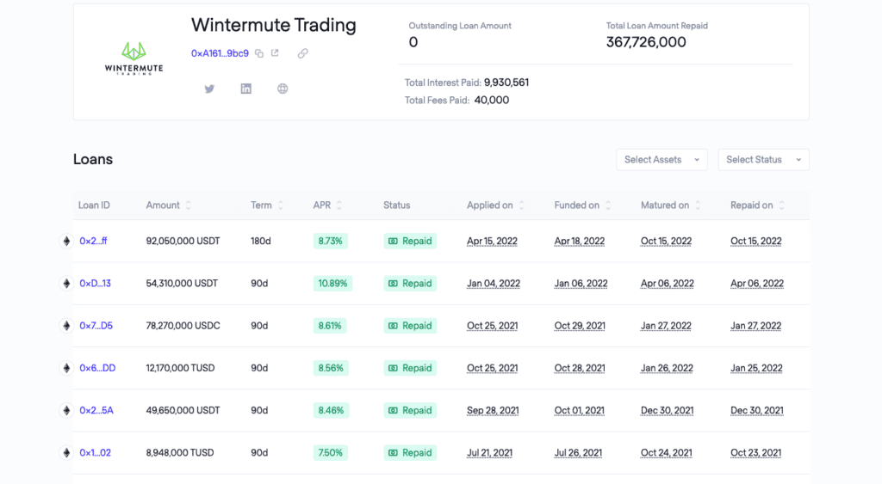
Task: Click the Loan ID column header
Action: 94,205
